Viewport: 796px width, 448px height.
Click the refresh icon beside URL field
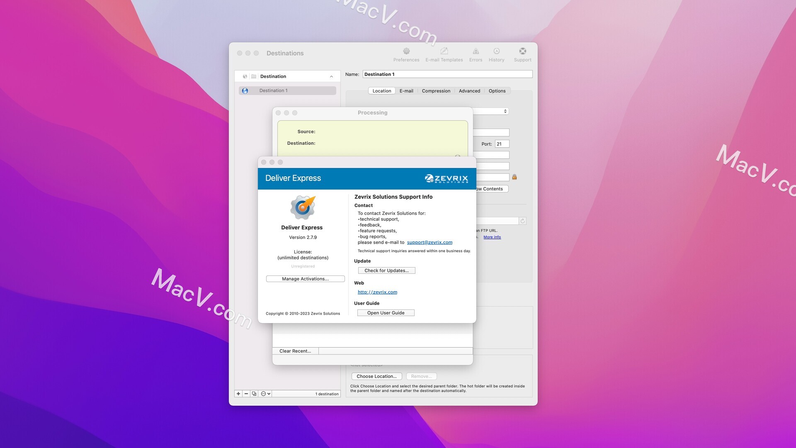pos(523,221)
